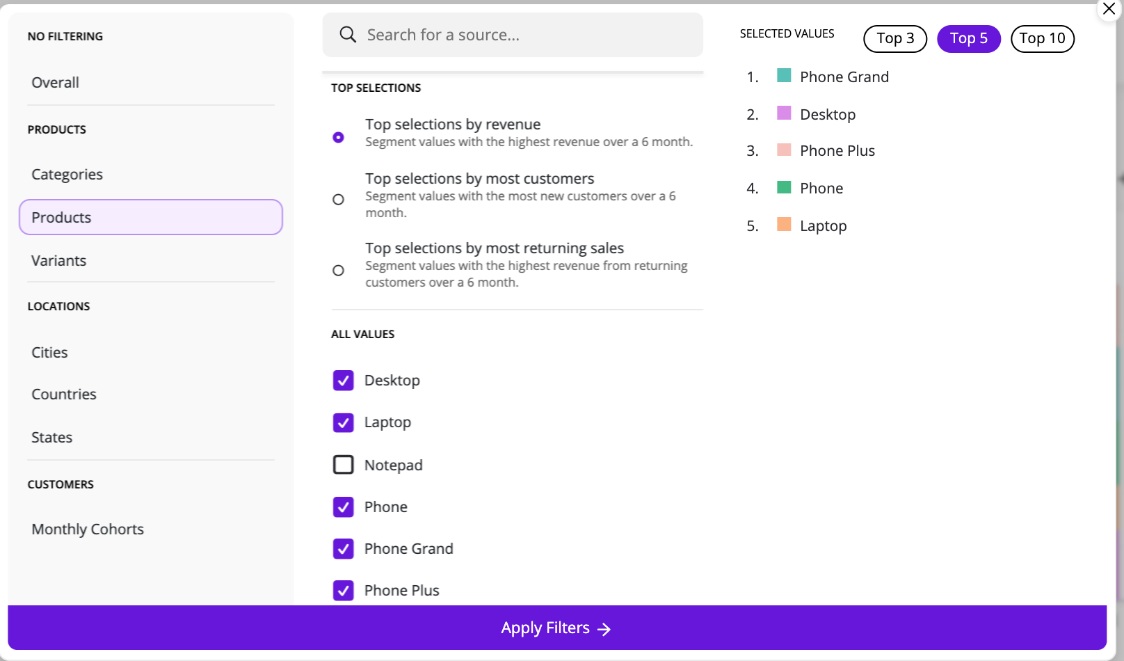Screen dimensions: 1124x661
Task: Click the Laptop orange color swatch
Action: pyautogui.click(x=784, y=225)
